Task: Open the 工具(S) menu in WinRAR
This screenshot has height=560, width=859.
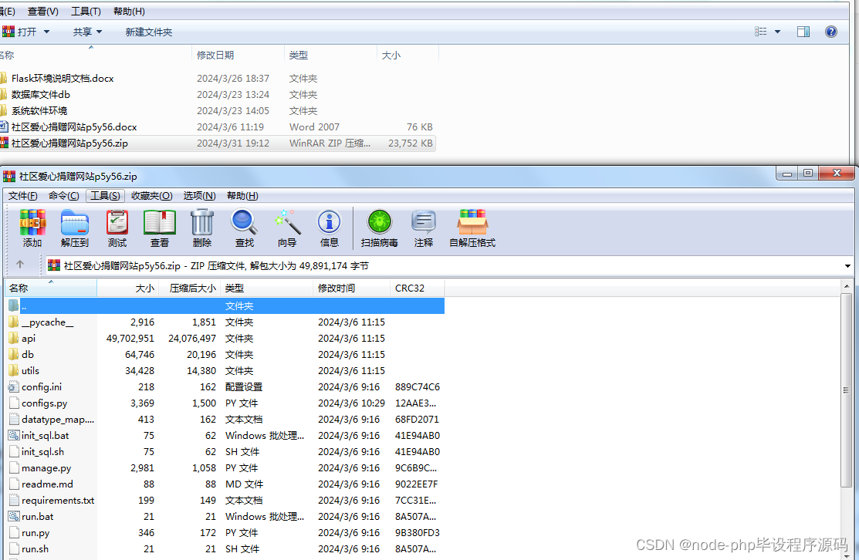Action: click(x=105, y=195)
